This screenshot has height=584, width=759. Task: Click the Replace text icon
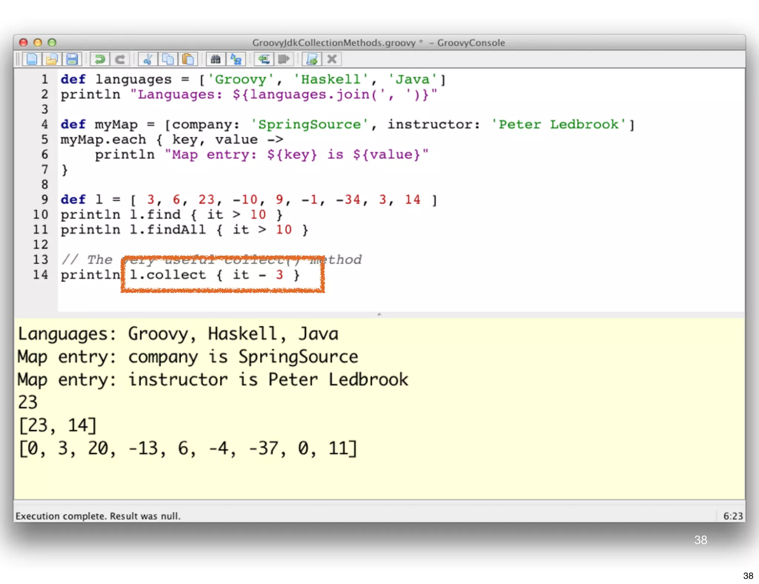coord(236,59)
